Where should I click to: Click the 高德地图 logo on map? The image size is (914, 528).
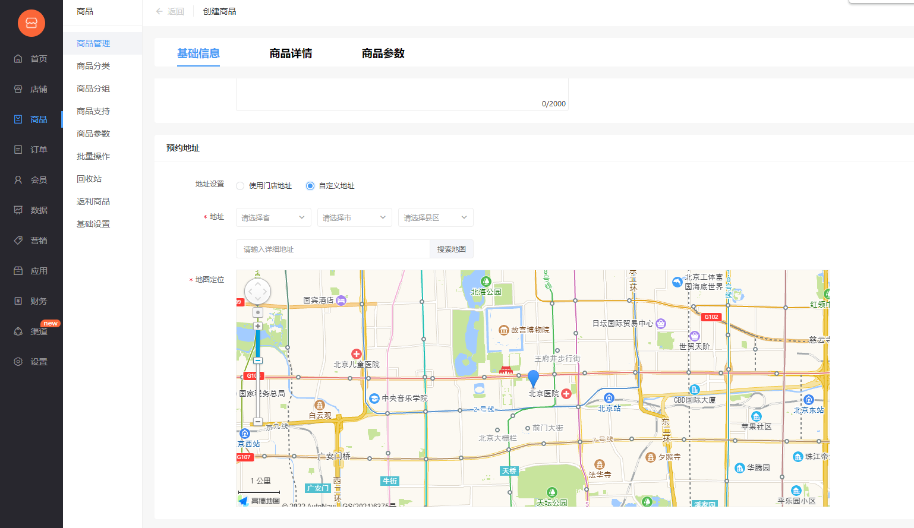[x=259, y=501]
